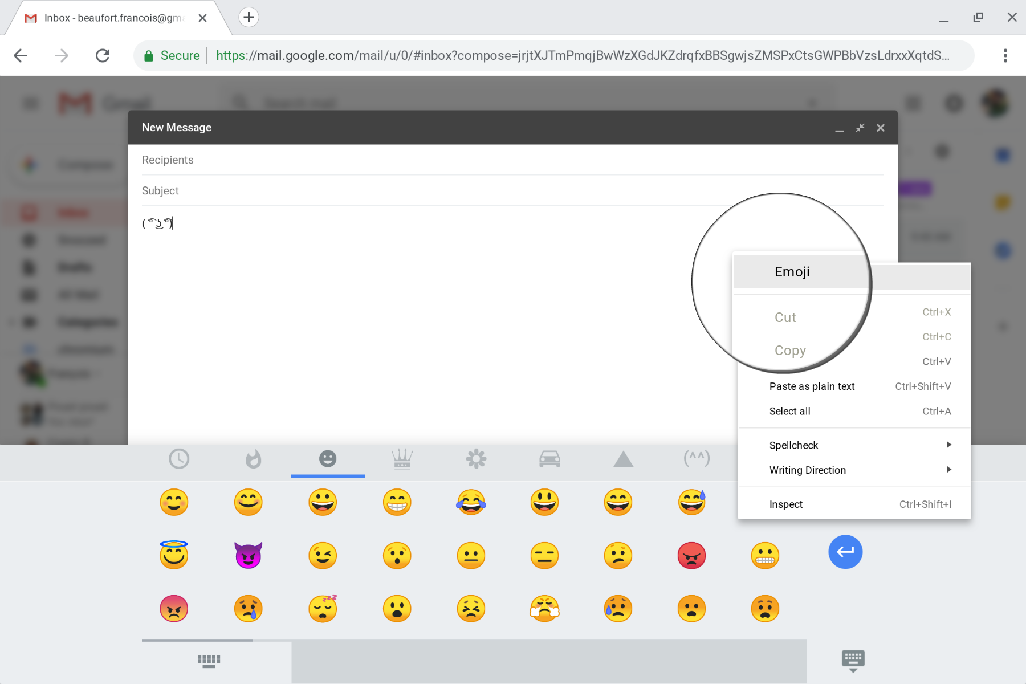Open the trending emojis category

pos(253,459)
